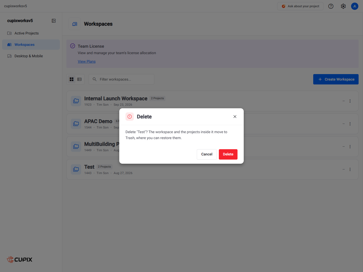Click the 2 Projects badge on Internal Launch
The image size is (363, 272).
coord(157,98)
